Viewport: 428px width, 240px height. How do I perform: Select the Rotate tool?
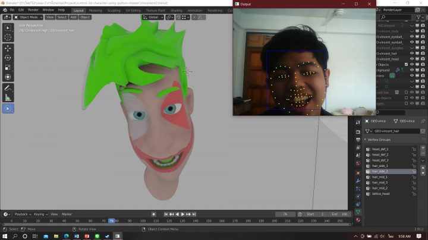8,58
